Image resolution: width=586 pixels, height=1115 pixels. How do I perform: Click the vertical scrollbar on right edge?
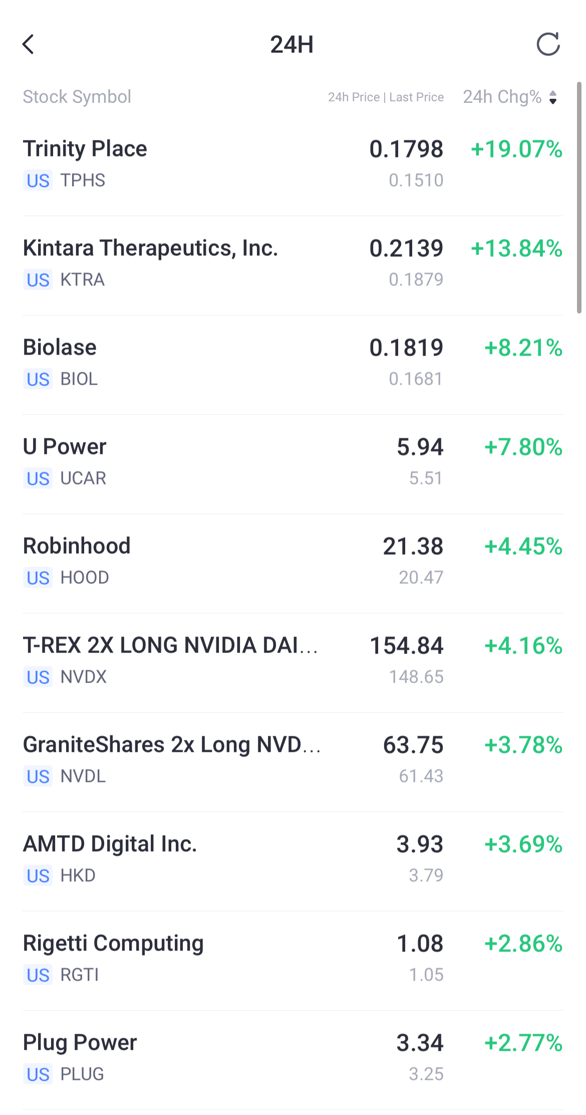coord(579,198)
